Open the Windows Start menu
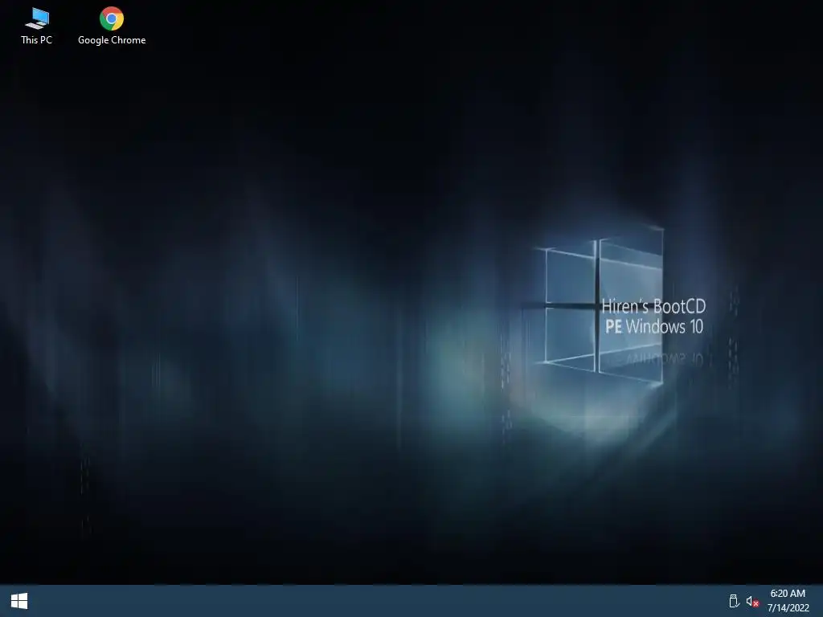The height and width of the screenshot is (617, 823). (x=19, y=601)
